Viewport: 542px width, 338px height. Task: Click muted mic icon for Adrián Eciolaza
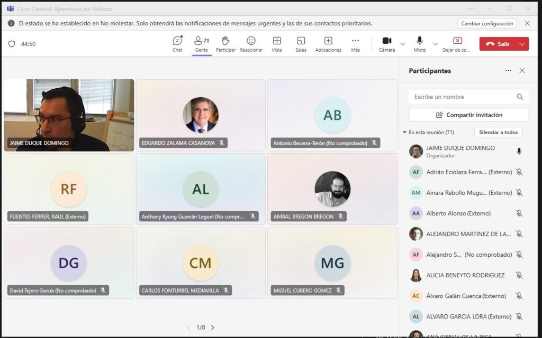(x=519, y=172)
